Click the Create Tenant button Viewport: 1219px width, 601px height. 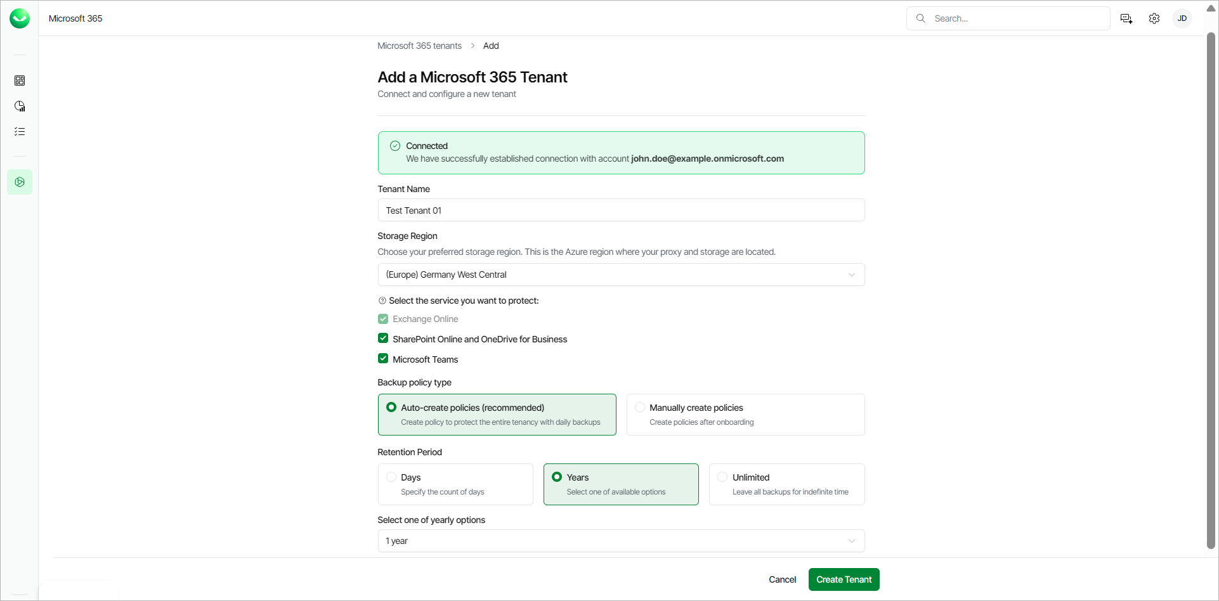click(x=843, y=579)
